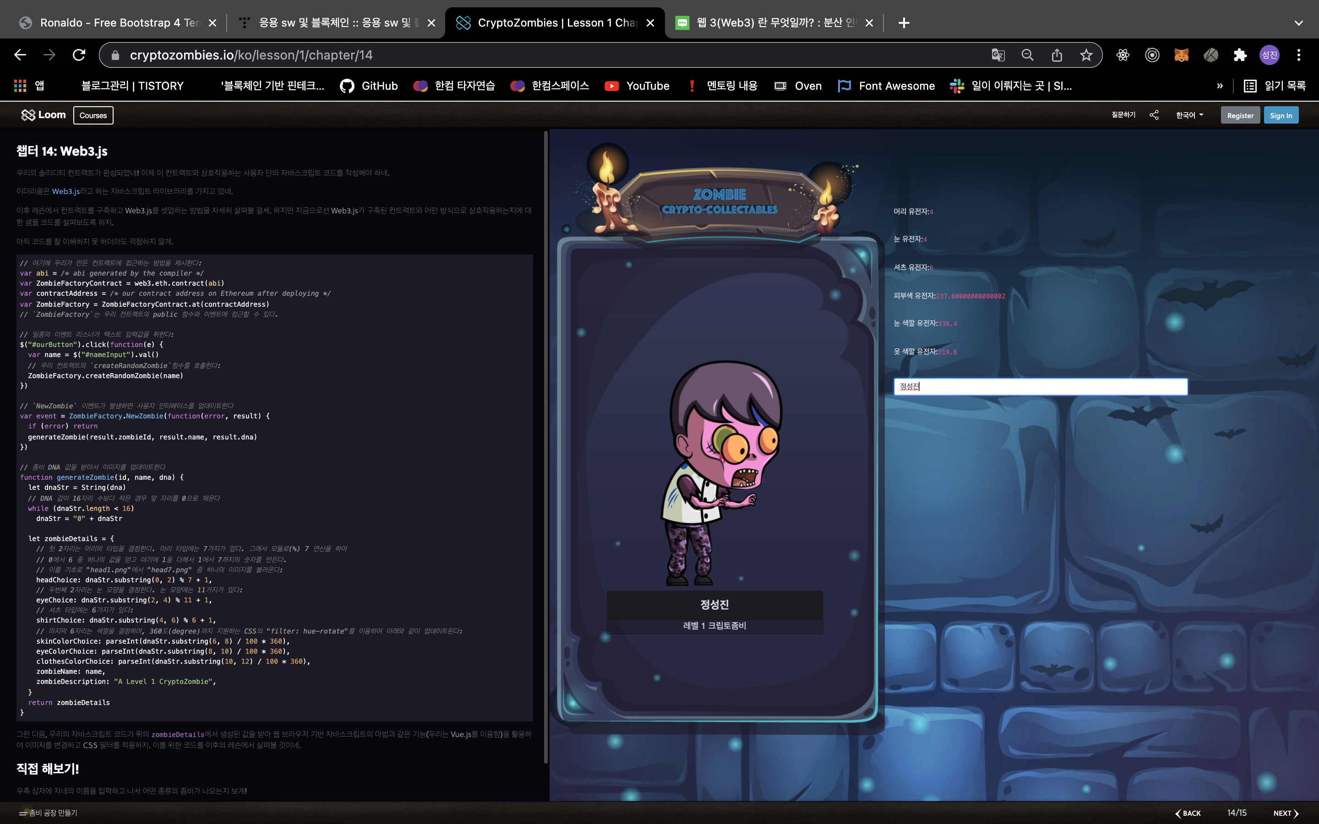Click the zombie name input field

pyautogui.click(x=1040, y=386)
